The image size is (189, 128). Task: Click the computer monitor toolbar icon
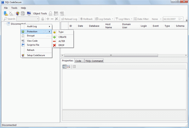[29, 13]
